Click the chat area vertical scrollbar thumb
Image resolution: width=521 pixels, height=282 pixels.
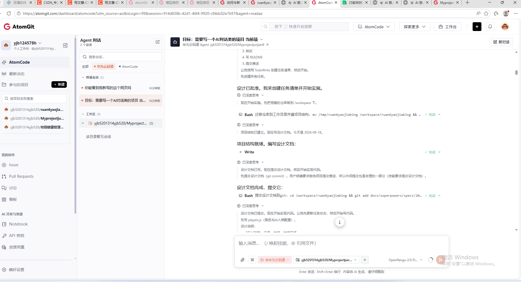[x=516, y=72]
